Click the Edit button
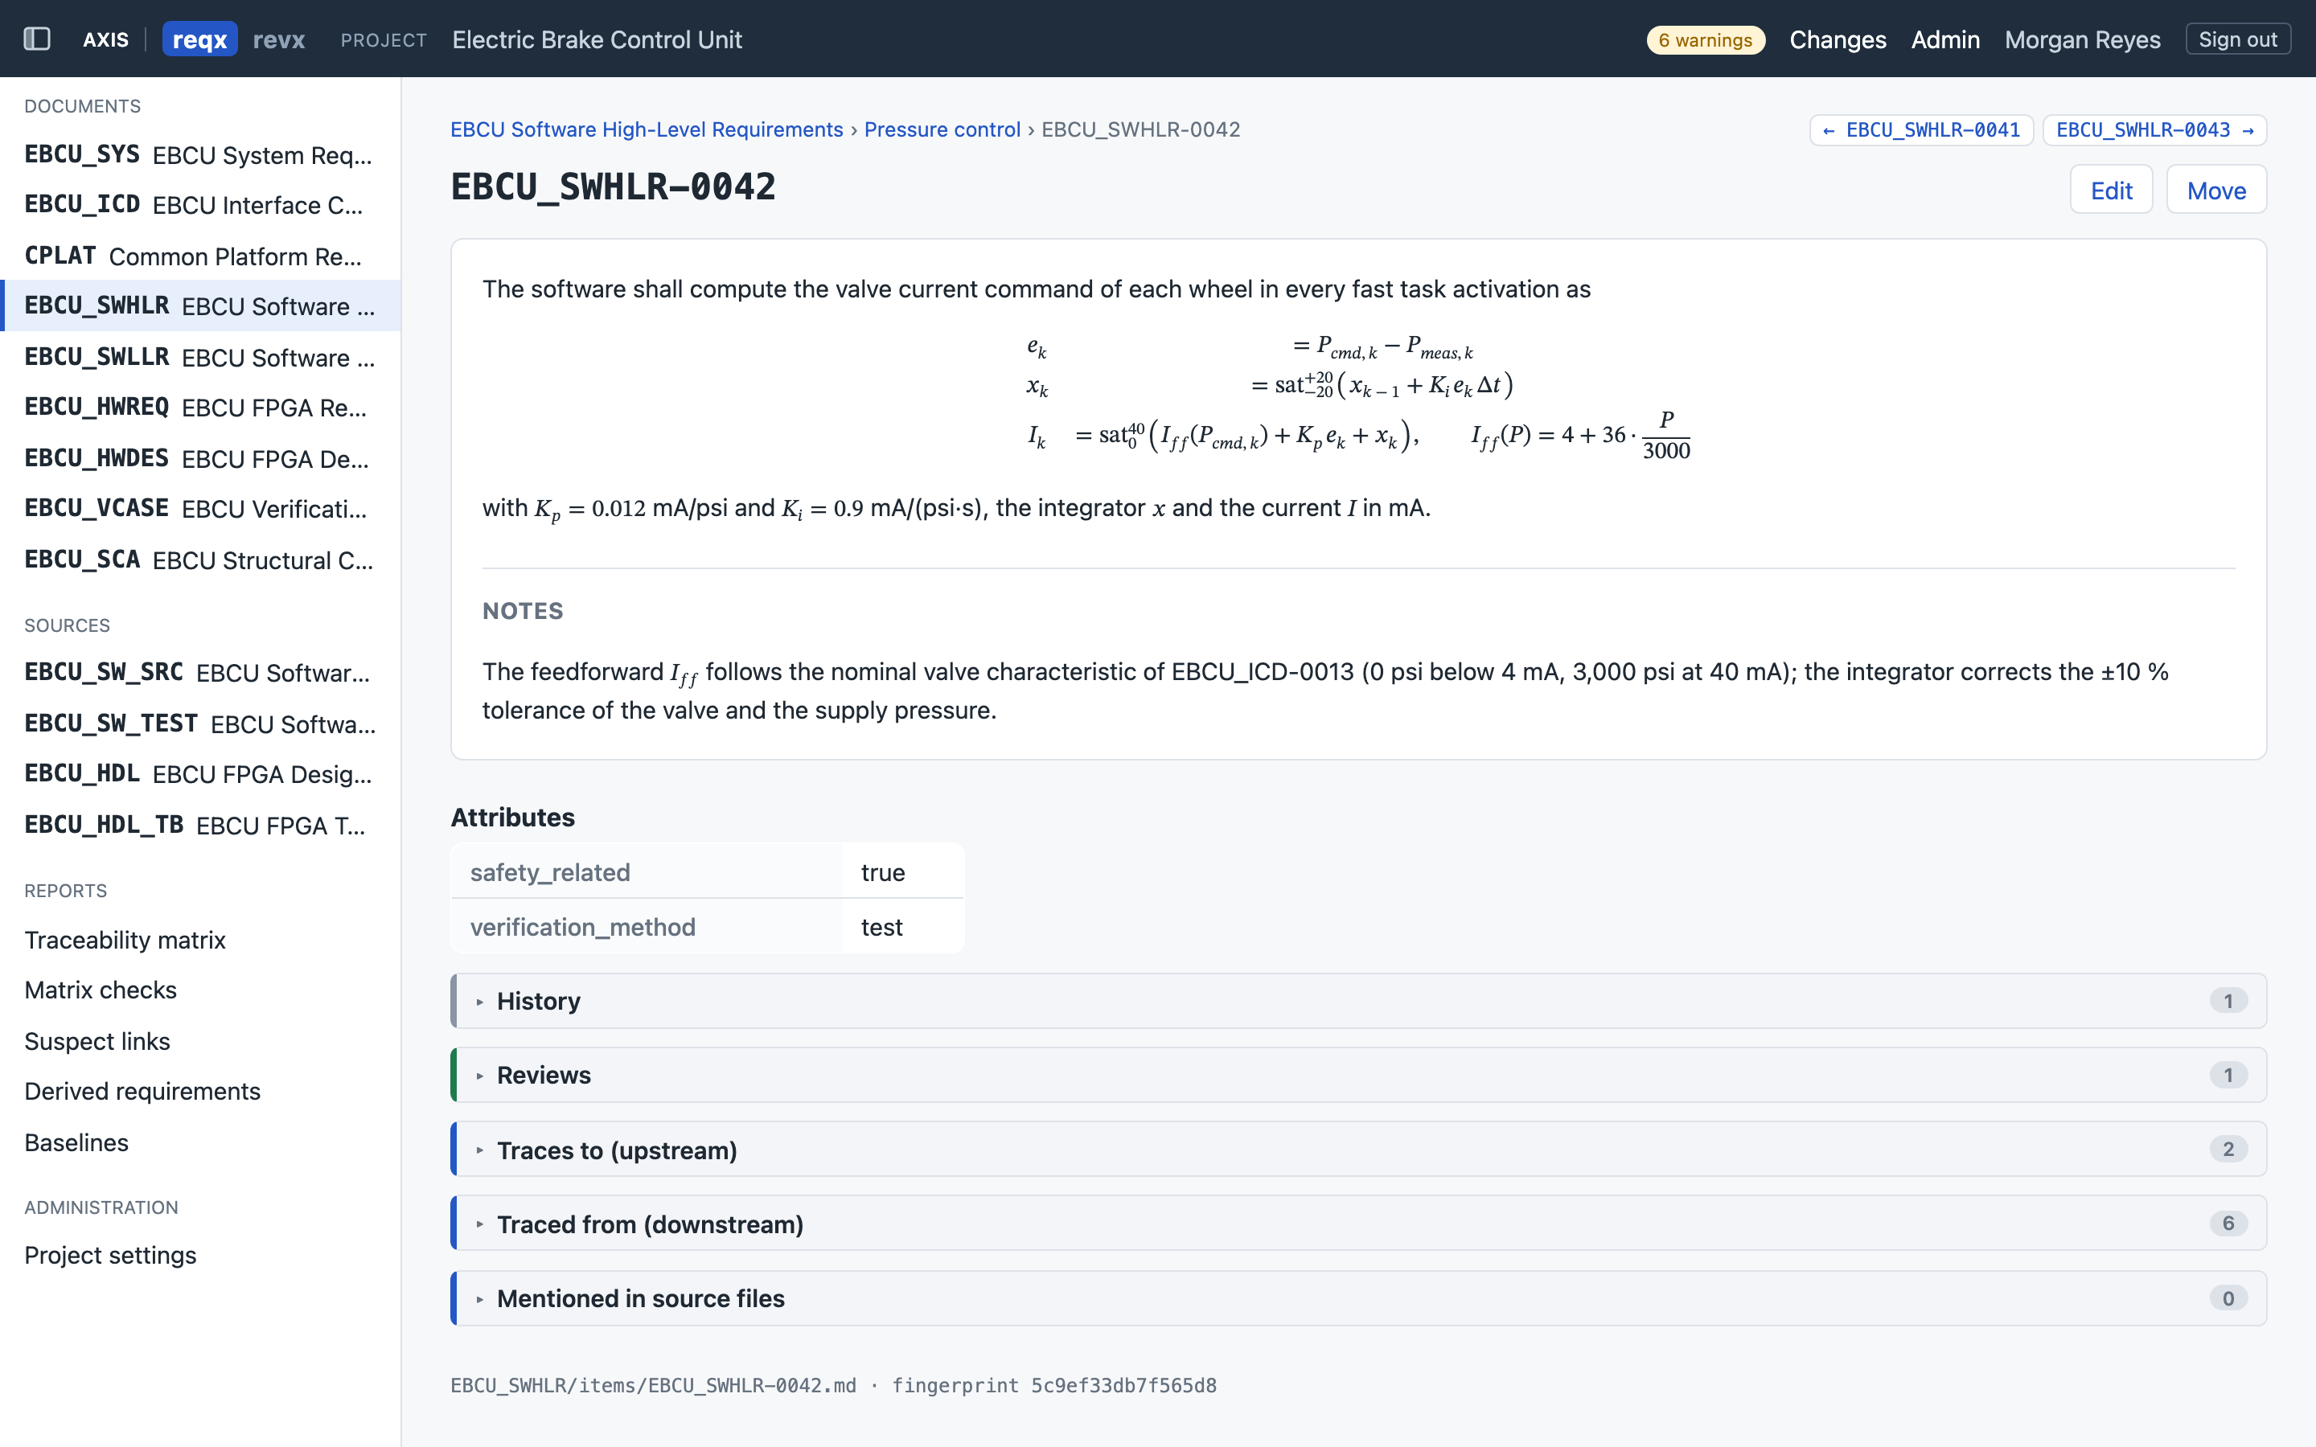The width and height of the screenshot is (2316, 1447). tap(2111, 190)
